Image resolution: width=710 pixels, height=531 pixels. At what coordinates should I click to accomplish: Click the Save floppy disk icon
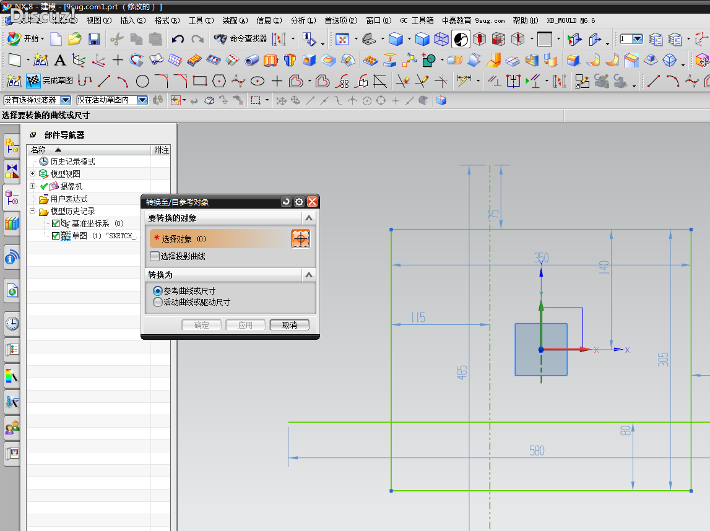pos(94,40)
